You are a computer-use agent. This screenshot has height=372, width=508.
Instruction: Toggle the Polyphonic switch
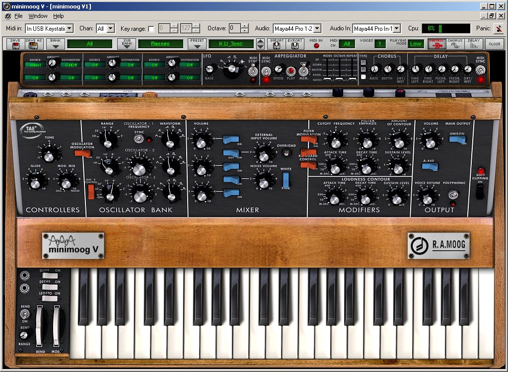453,195
